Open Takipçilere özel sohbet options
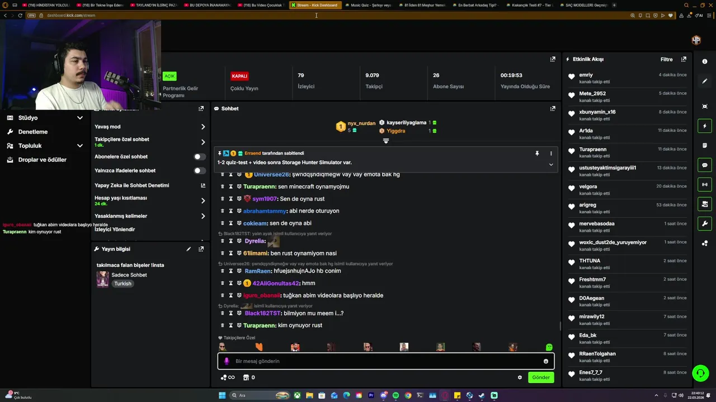 [203, 142]
